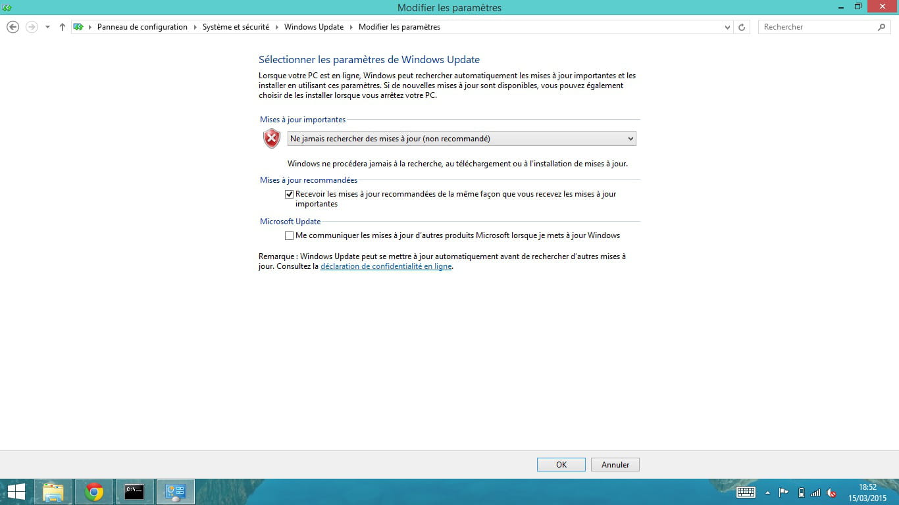
Task: Open the déclaration de confidentialité en ligne link
Action: 386,267
